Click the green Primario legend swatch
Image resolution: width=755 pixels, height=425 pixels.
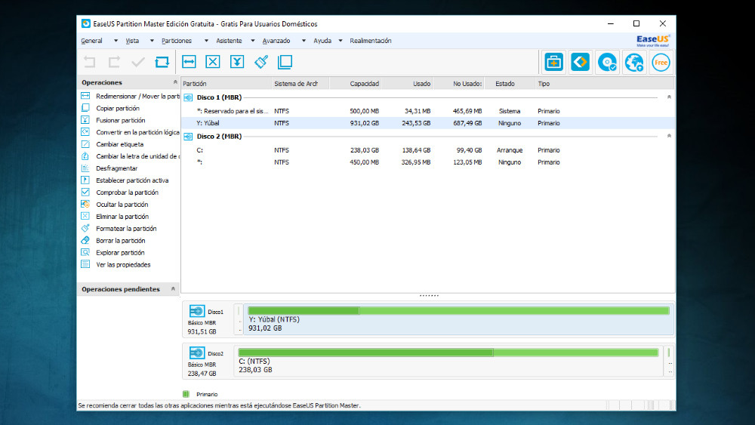coord(186,394)
